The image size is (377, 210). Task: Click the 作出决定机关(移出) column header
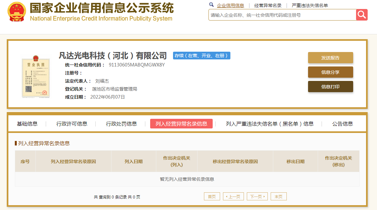click(x=339, y=161)
